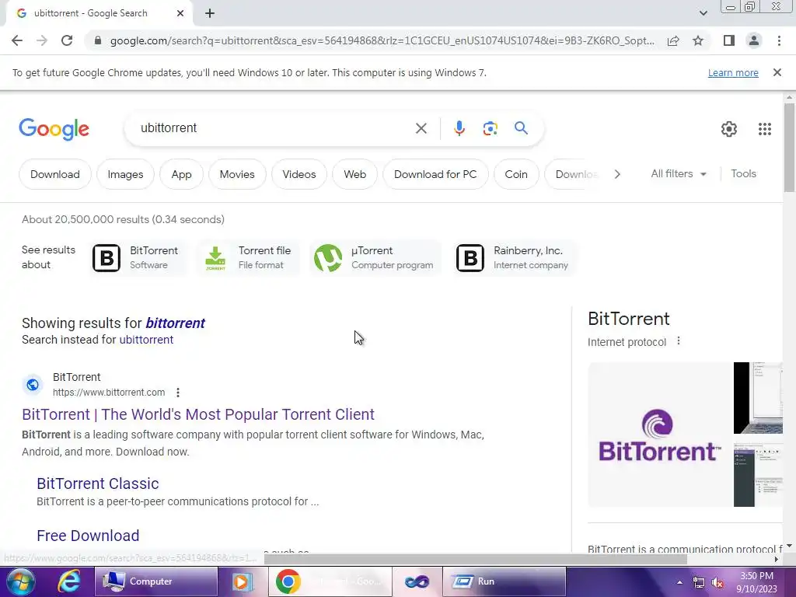Viewport: 796px width, 597px height.
Task: Select the Coin filter chip
Action: tap(516, 174)
